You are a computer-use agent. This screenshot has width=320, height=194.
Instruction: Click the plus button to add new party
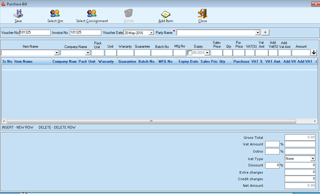[x=265, y=32]
